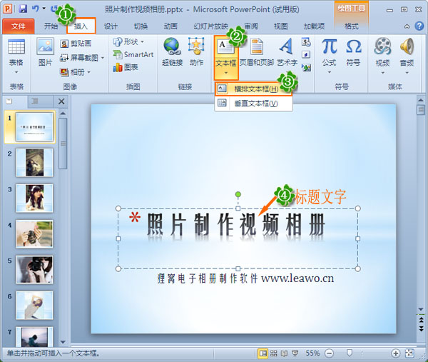Switch to Slide Sorter view
The height and width of the screenshot is (362, 428).
coord(273,353)
